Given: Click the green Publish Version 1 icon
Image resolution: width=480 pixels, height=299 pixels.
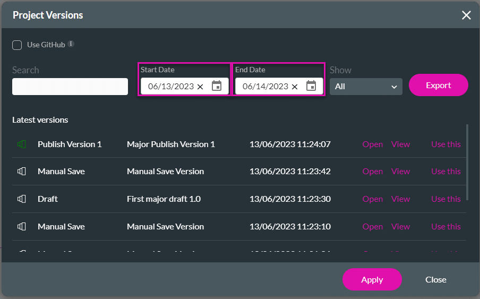Looking at the screenshot, I should [22, 144].
